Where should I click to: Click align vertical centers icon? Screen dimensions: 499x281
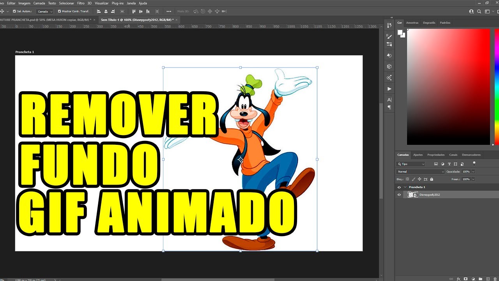point(141,11)
